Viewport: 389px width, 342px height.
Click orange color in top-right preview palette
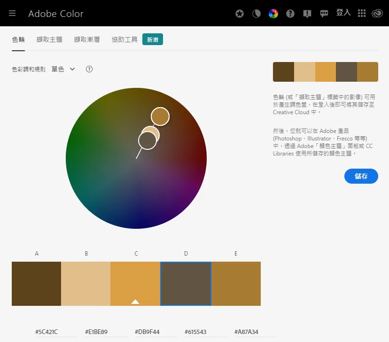(x=326, y=72)
